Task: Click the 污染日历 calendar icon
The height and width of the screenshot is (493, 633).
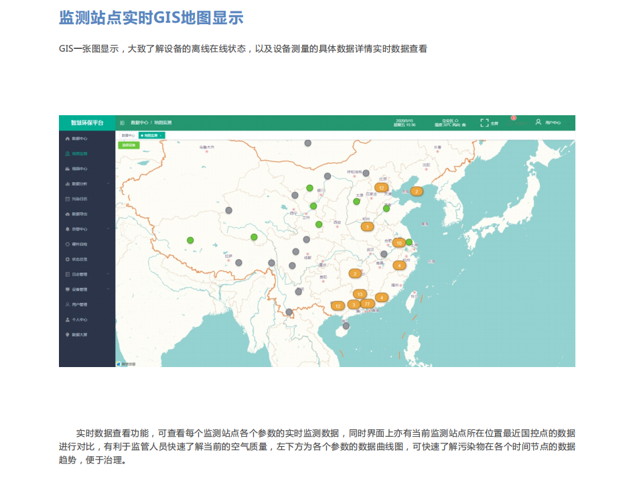Action: coord(67,199)
